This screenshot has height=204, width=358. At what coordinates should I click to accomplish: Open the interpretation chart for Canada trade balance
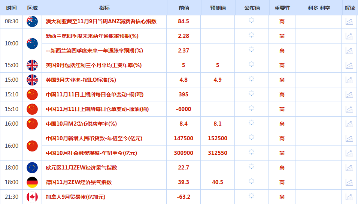349,197
